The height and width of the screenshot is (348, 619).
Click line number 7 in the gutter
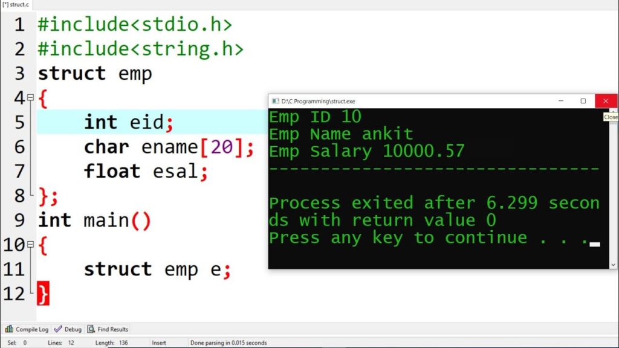18,171
